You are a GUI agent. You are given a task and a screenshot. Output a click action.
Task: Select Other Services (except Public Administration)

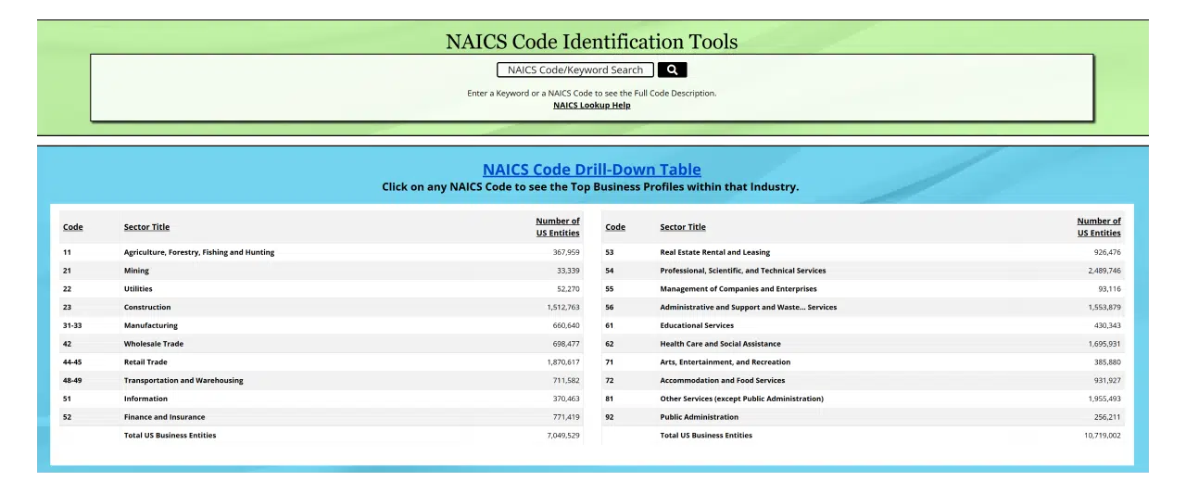pos(742,399)
